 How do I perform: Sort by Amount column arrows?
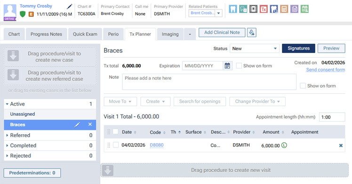pos(283,132)
